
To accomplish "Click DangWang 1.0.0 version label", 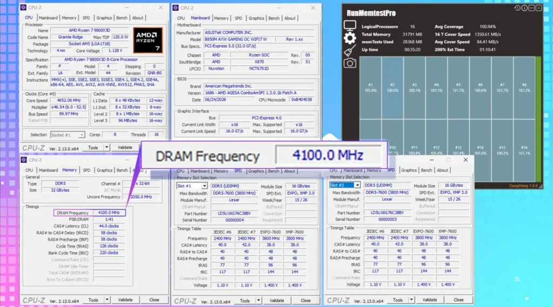I will [x=523, y=186].
